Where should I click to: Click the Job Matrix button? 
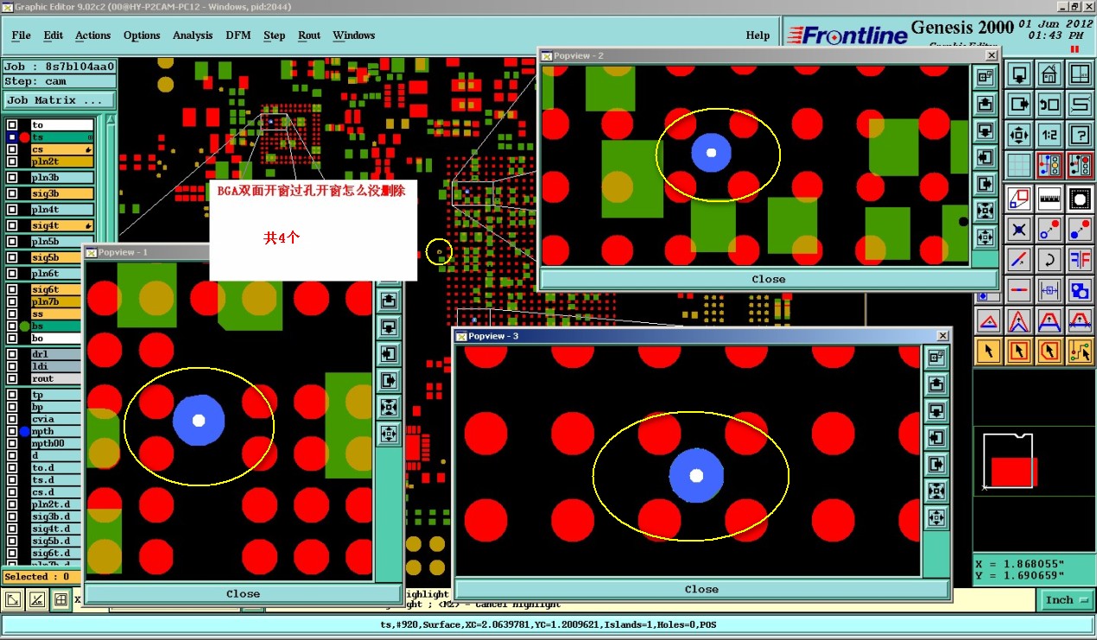click(x=59, y=100)
